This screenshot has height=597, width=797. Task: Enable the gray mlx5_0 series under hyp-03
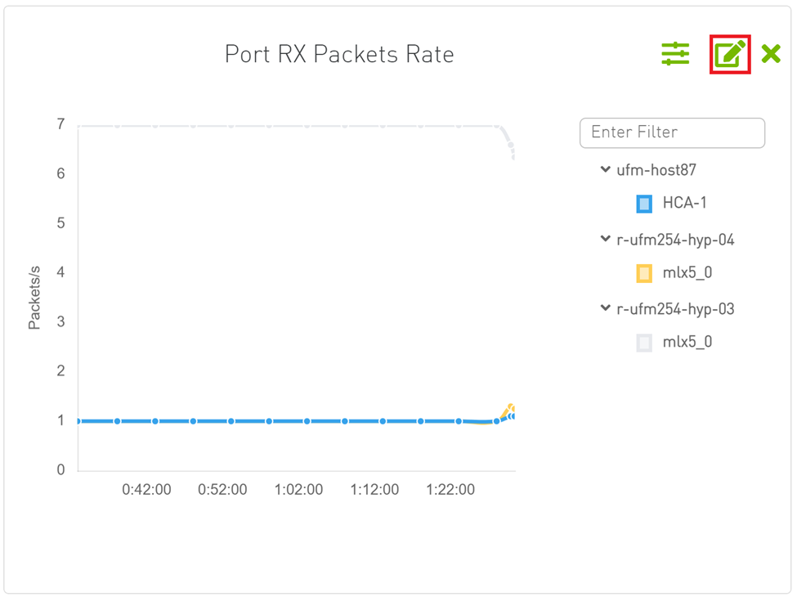tap(644, 343)
